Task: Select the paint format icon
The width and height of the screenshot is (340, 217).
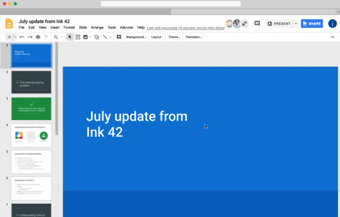Action: (46, 37)
